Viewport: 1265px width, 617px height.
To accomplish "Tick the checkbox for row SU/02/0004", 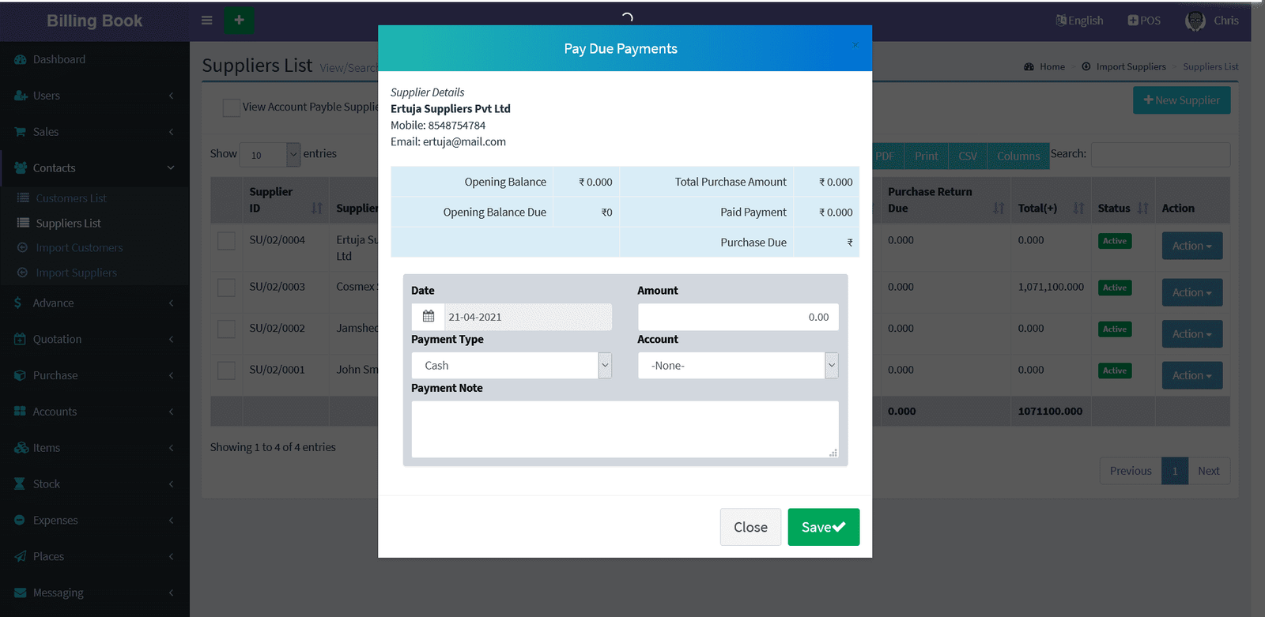I will (x=227, y=241).
